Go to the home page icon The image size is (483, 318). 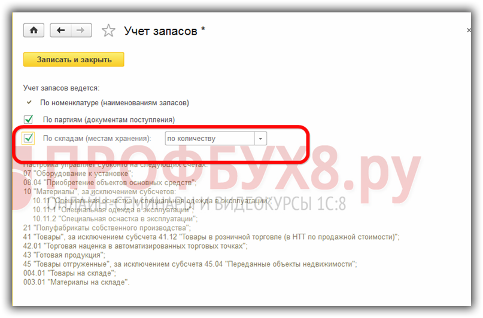[34, 30]
